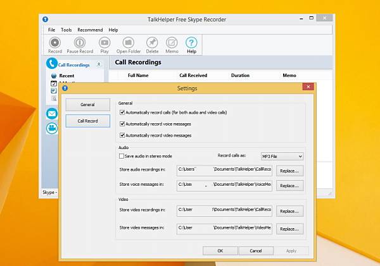The height and width of the screenshot is (266, 380).
Task: Click the video messages path field
Action: [x=224, y=229]
